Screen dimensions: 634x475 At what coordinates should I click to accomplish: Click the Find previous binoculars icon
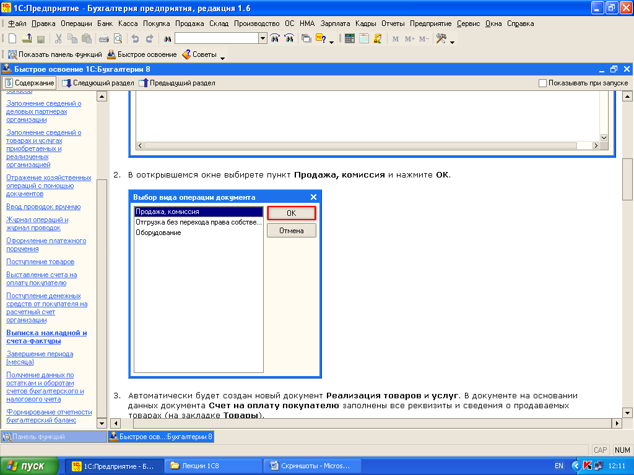(x=289, y=39)
